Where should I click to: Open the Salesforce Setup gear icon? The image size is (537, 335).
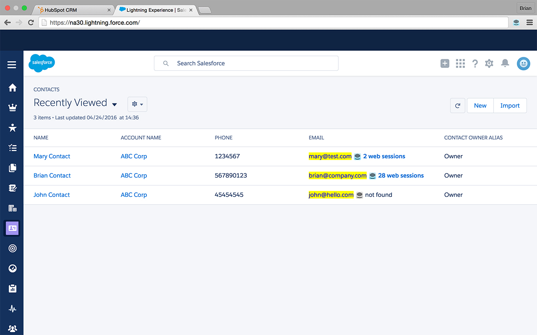489,63
